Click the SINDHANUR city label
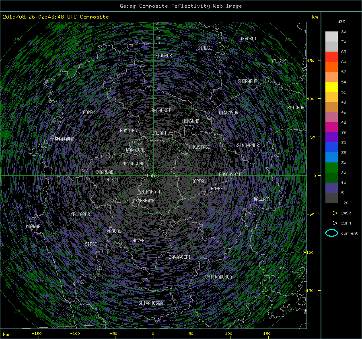Image resolution: width=362 pixels, height=339 pixels. click(x=248, y=146)
